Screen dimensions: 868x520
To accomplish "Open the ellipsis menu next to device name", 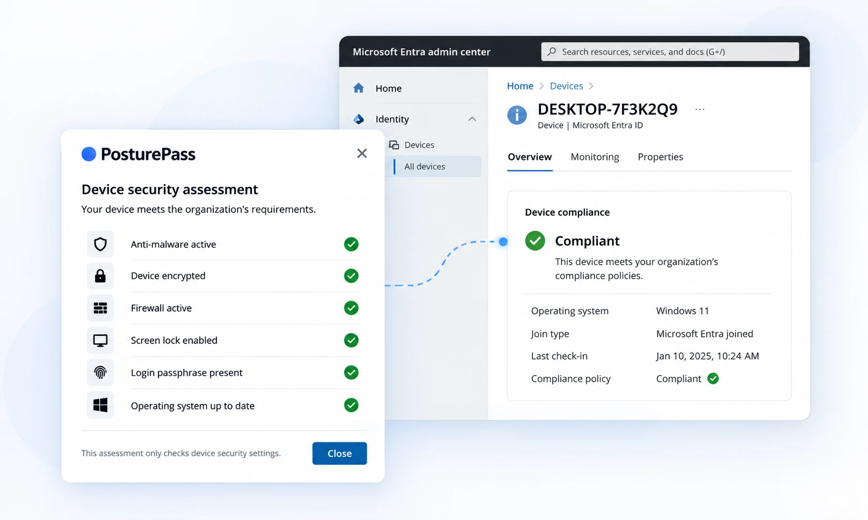I will point(700,109).
